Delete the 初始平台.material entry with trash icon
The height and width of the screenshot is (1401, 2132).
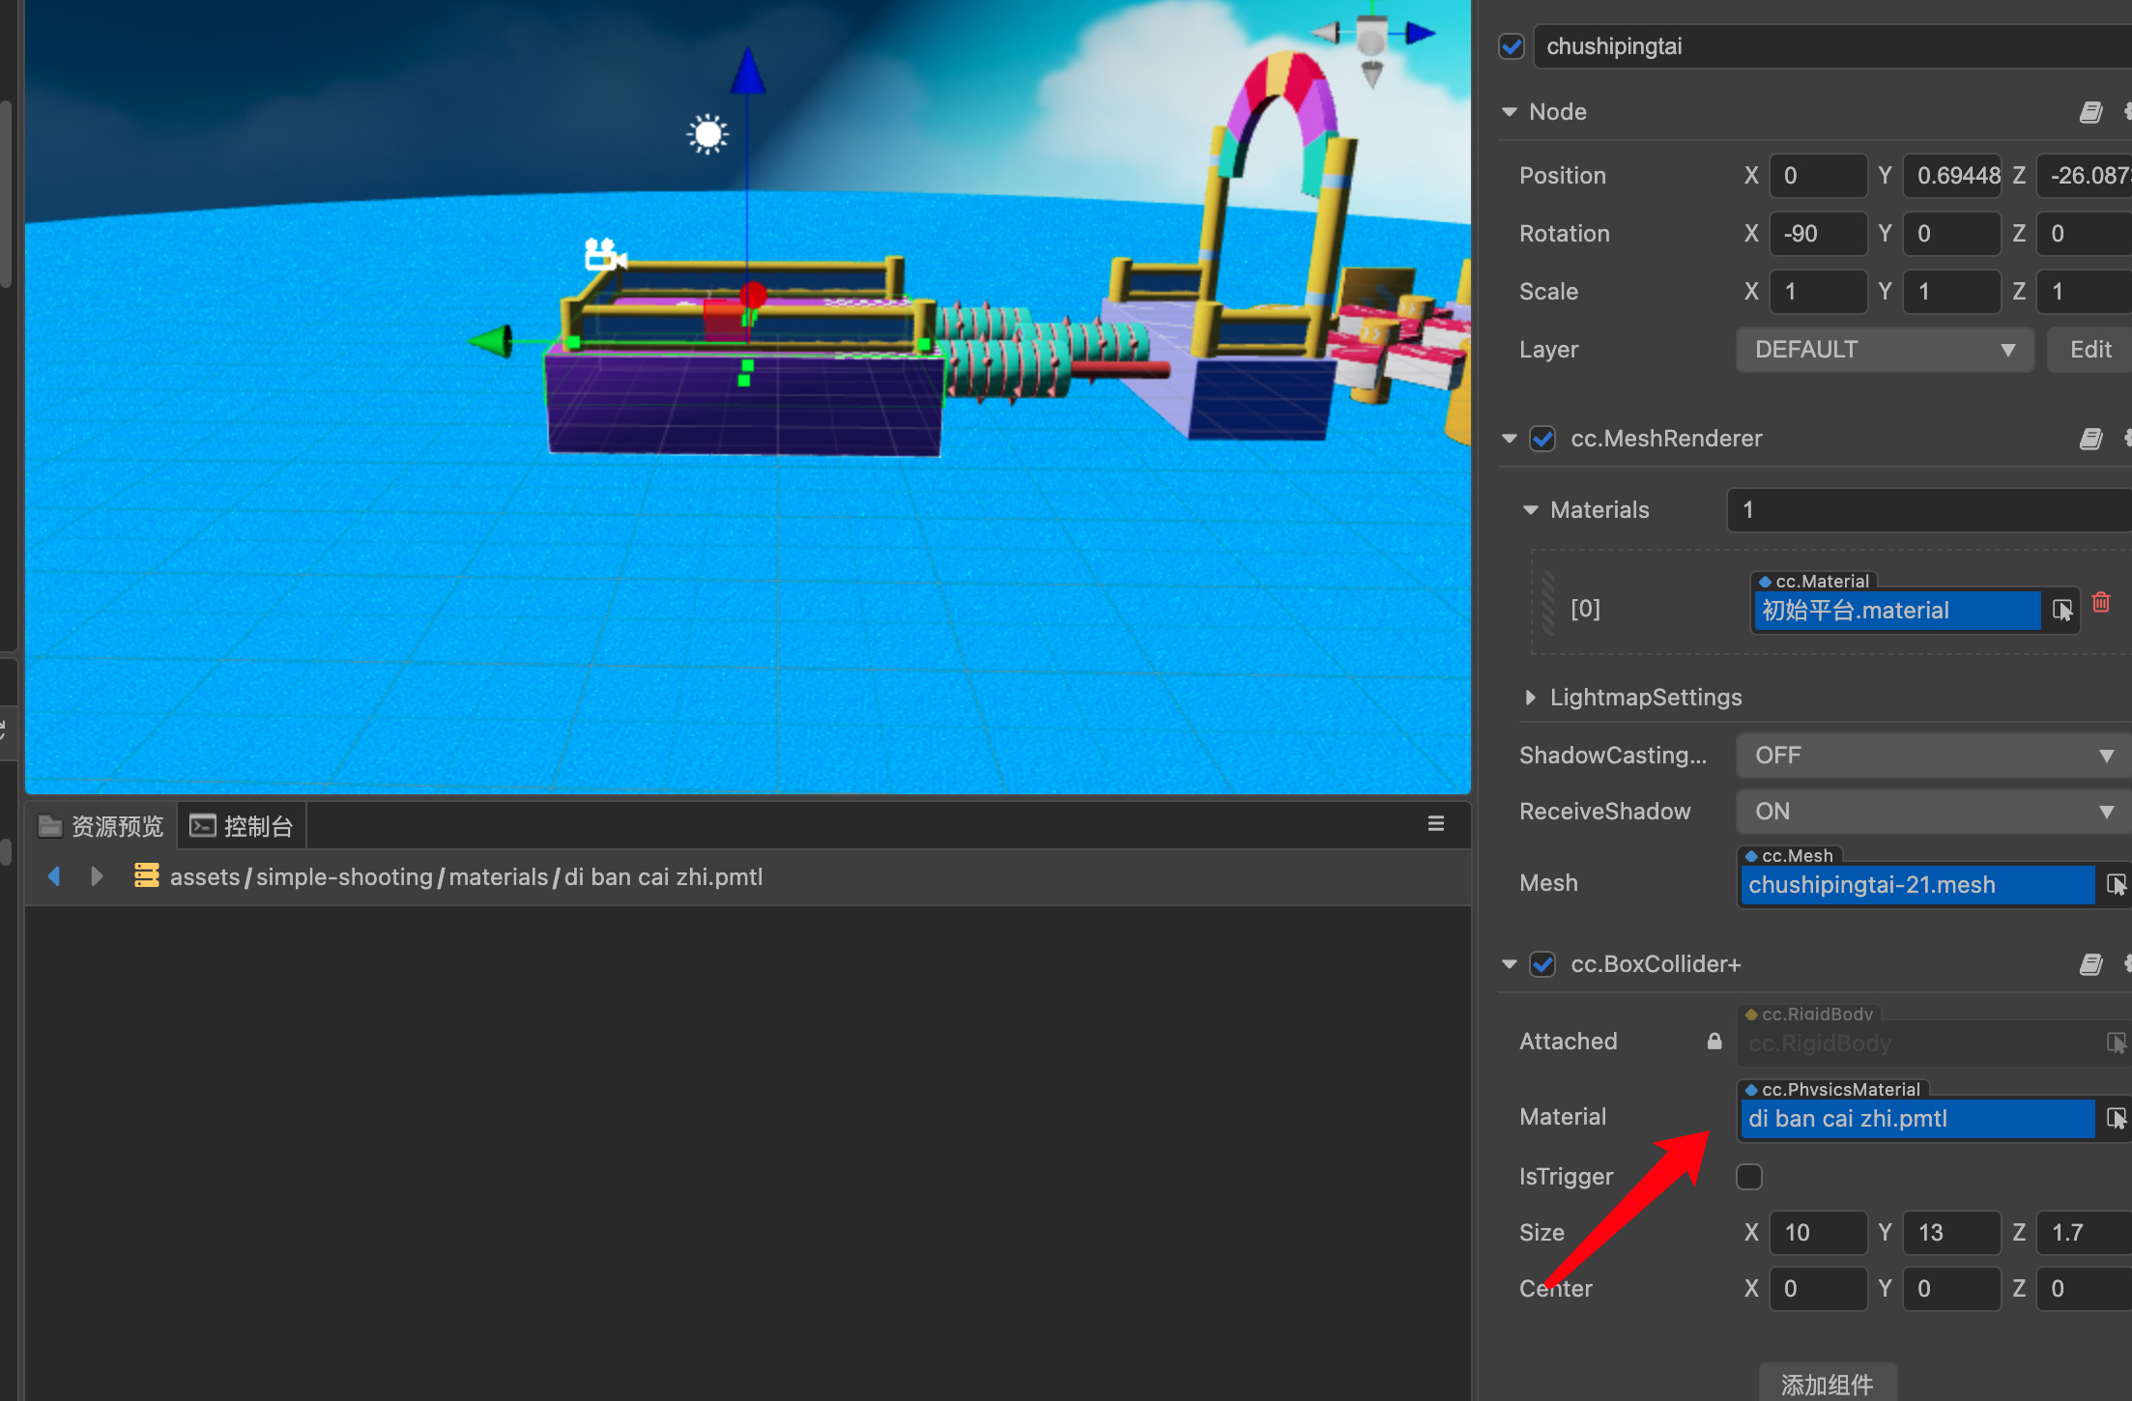click(x=2101, y=603)
